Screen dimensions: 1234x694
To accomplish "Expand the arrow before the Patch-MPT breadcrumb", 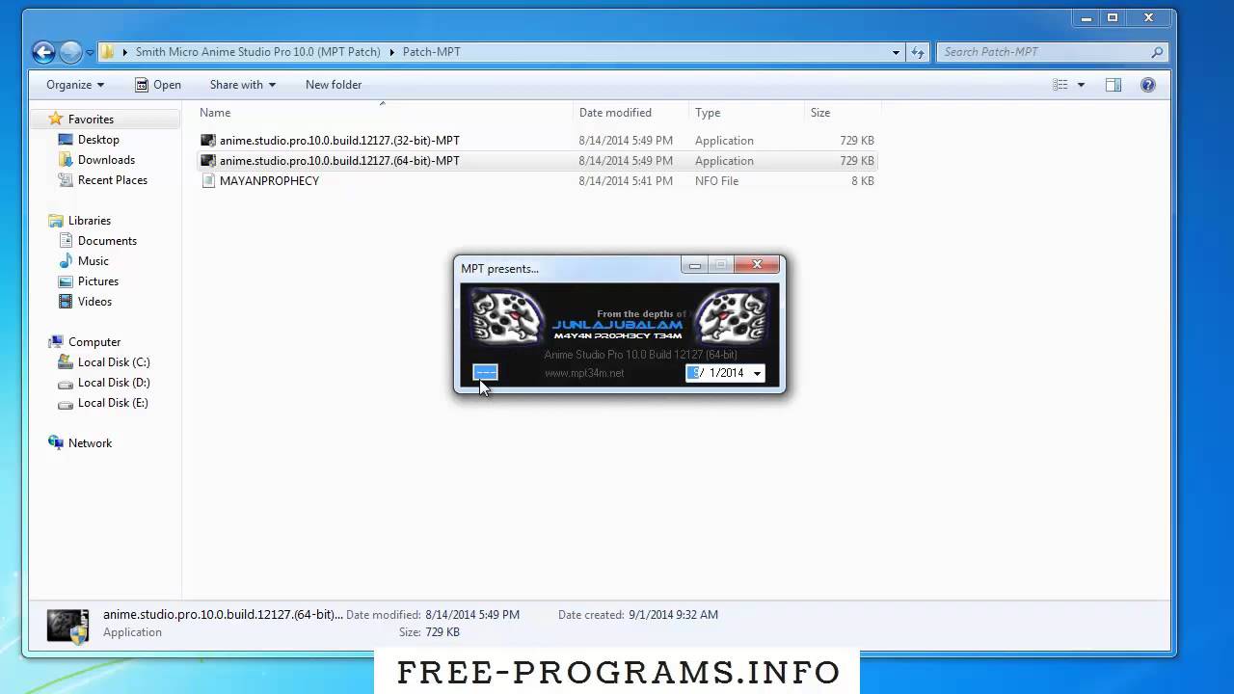I will pyautogui.click(x=392, y=52).
